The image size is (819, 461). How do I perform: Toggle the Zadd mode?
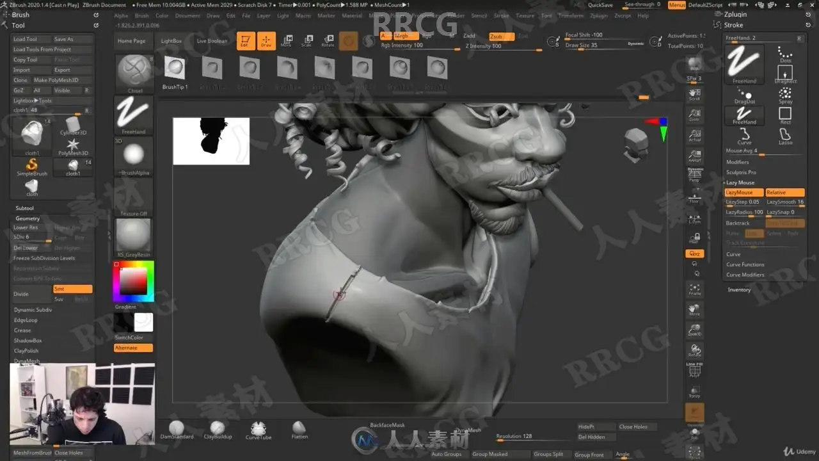[x=470, y=36]
